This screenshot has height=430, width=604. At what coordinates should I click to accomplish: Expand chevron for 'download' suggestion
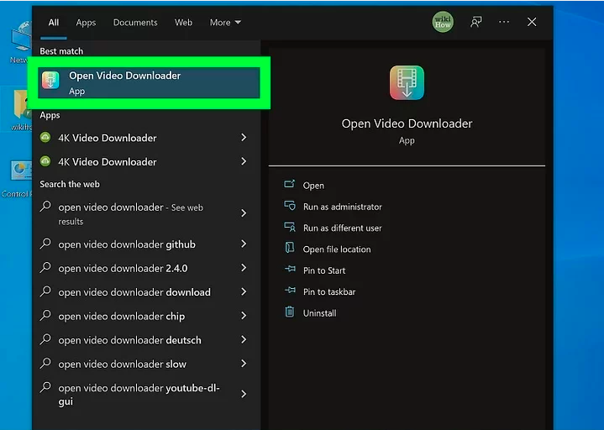pyautogui.click(x=244, y=291)
